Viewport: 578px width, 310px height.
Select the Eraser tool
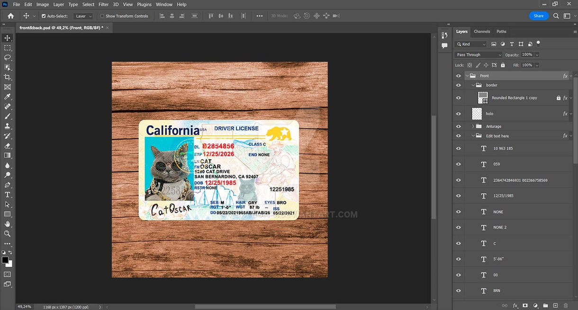[8, 146]
